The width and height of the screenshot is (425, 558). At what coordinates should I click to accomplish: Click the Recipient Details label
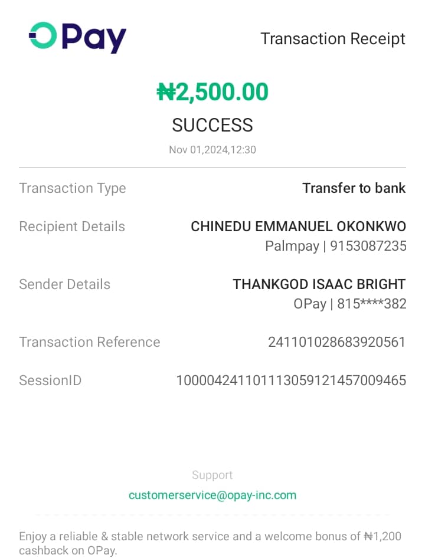(x=72, y=227)
